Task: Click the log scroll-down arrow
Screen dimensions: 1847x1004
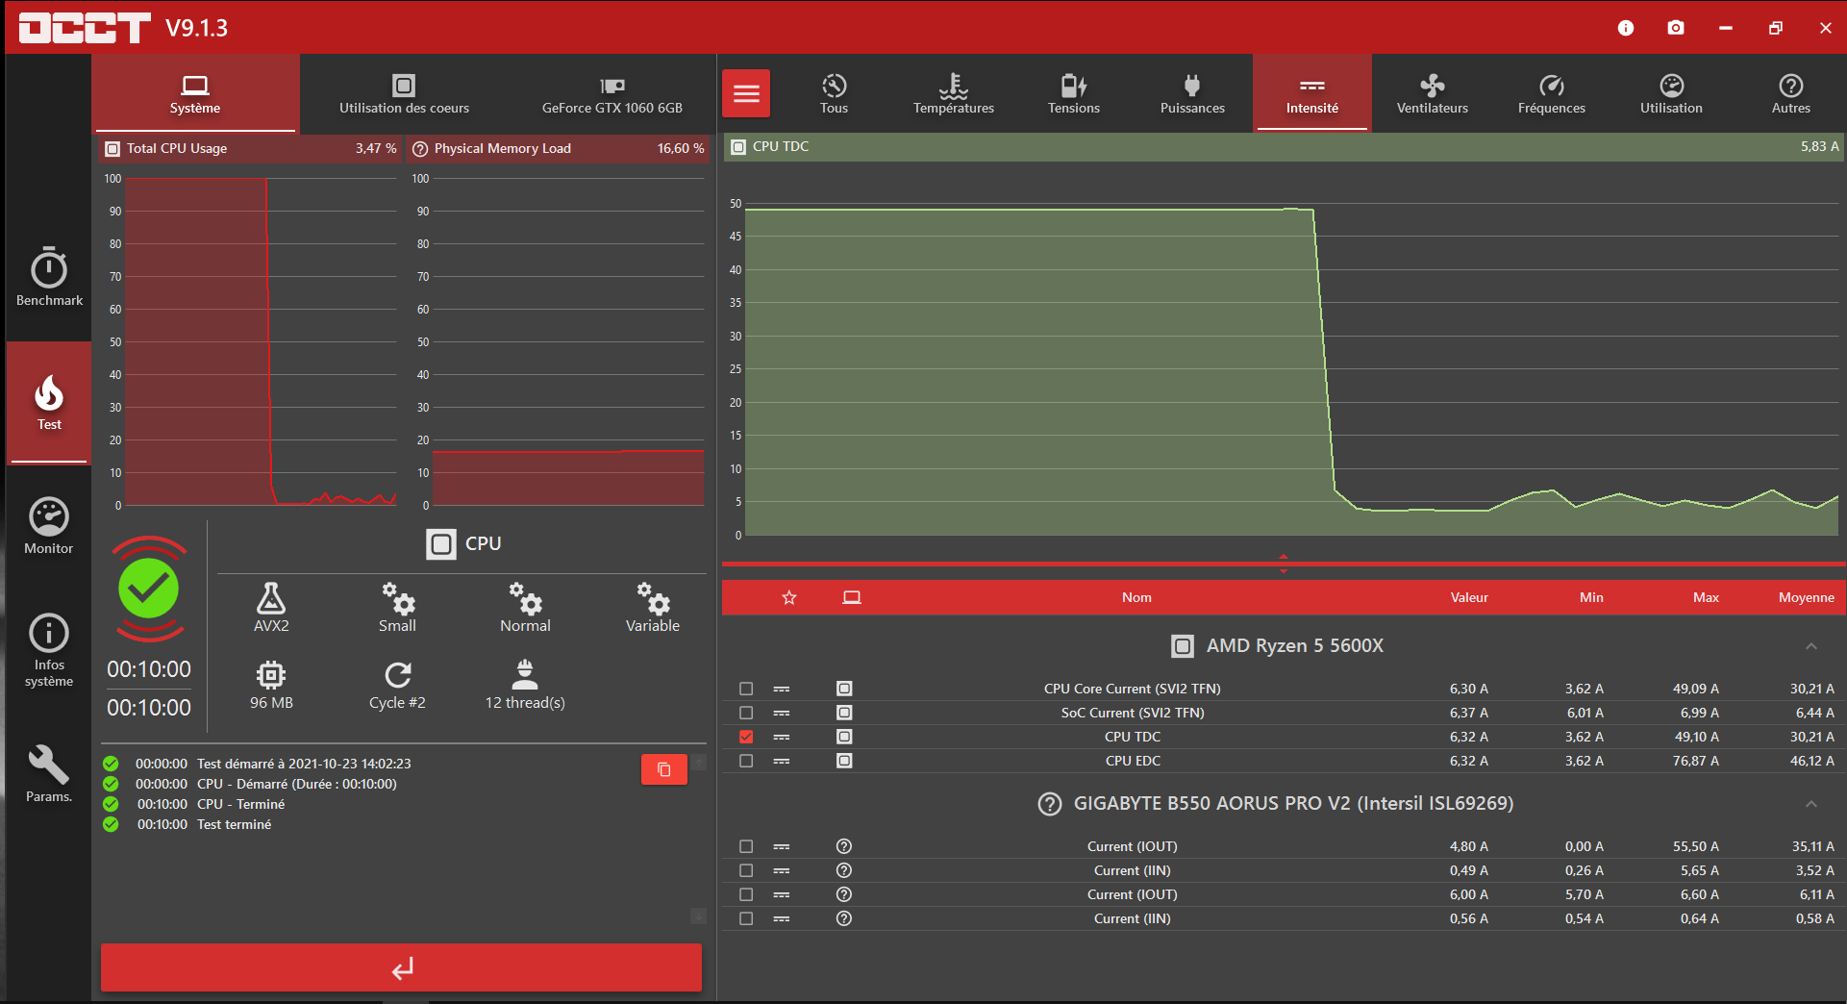Action: (699, 916)
